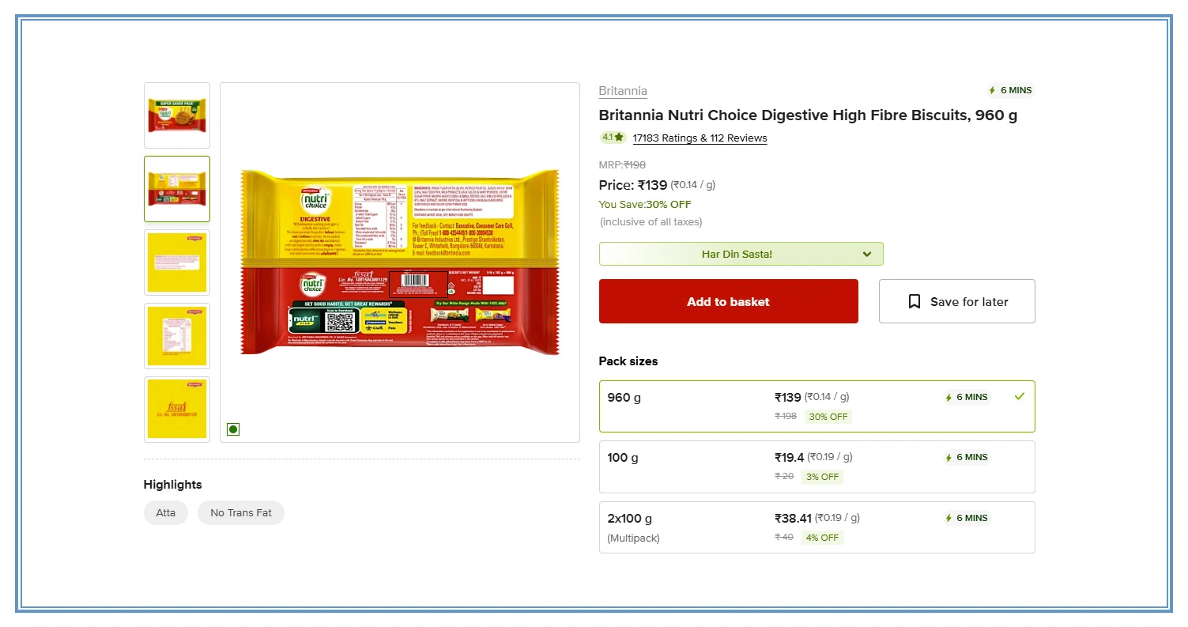View the second thumbnail showing pack back
This screenshot has width=1188, height=627.
(177, 189)
